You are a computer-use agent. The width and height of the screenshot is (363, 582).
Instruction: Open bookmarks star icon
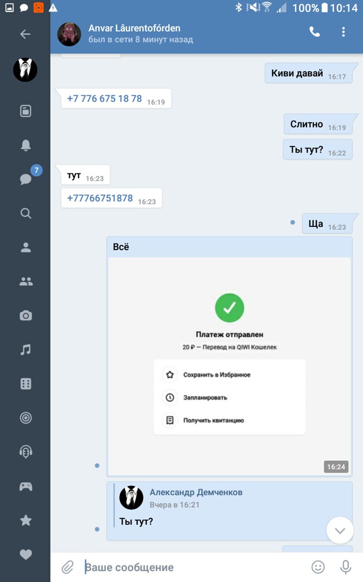pyautogui.click(x=25, y=521)
